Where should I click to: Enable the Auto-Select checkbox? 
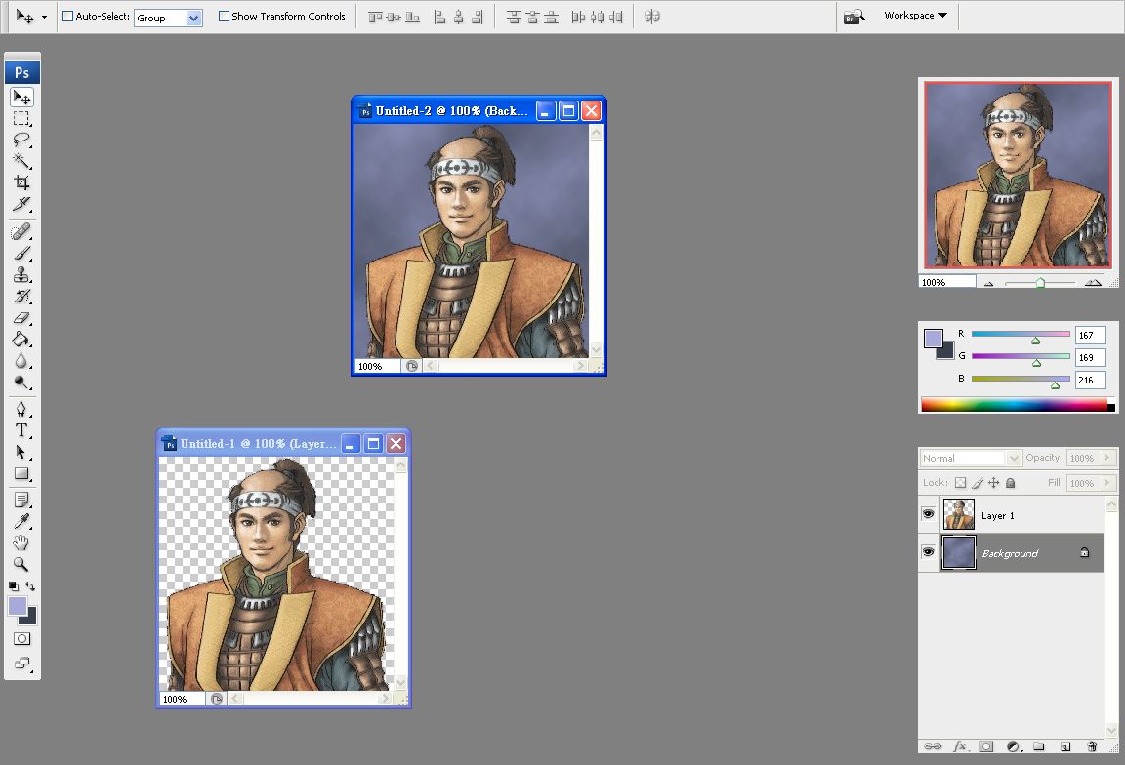tap(68, 16)
